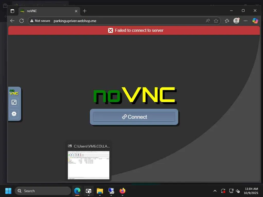263x197 pixels.
Task: Open the Windows Start menu
Action: click(8, 191)
